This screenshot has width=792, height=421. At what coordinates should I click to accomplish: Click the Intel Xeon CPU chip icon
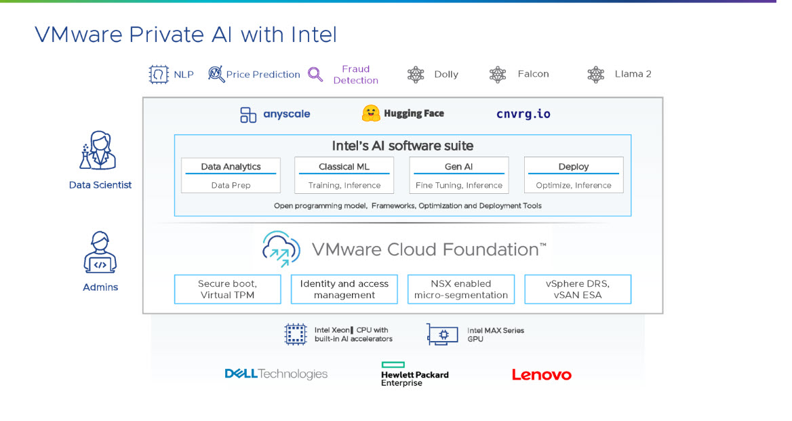click(296, 334)
